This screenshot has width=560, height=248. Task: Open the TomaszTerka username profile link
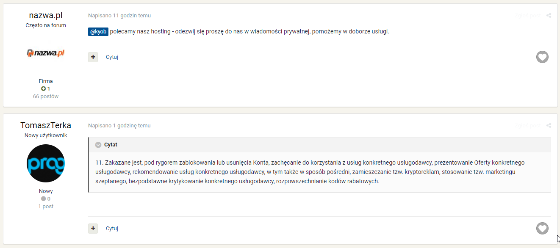pyautogui.click(x=46, y=126)
